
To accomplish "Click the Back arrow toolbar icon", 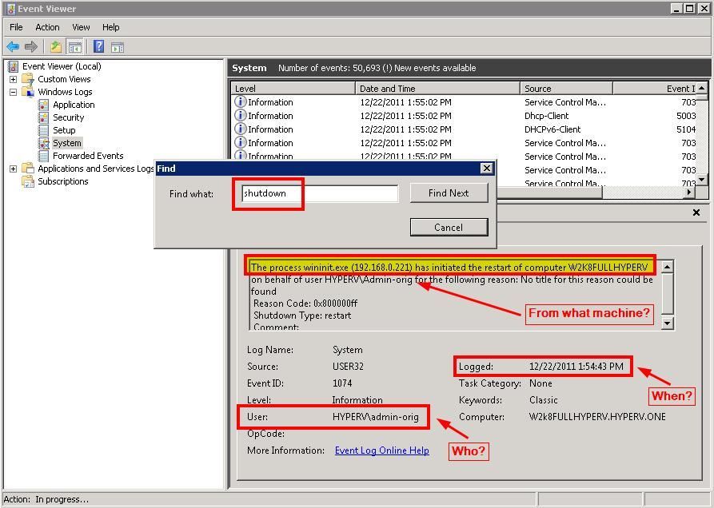I will coord(13,47).
